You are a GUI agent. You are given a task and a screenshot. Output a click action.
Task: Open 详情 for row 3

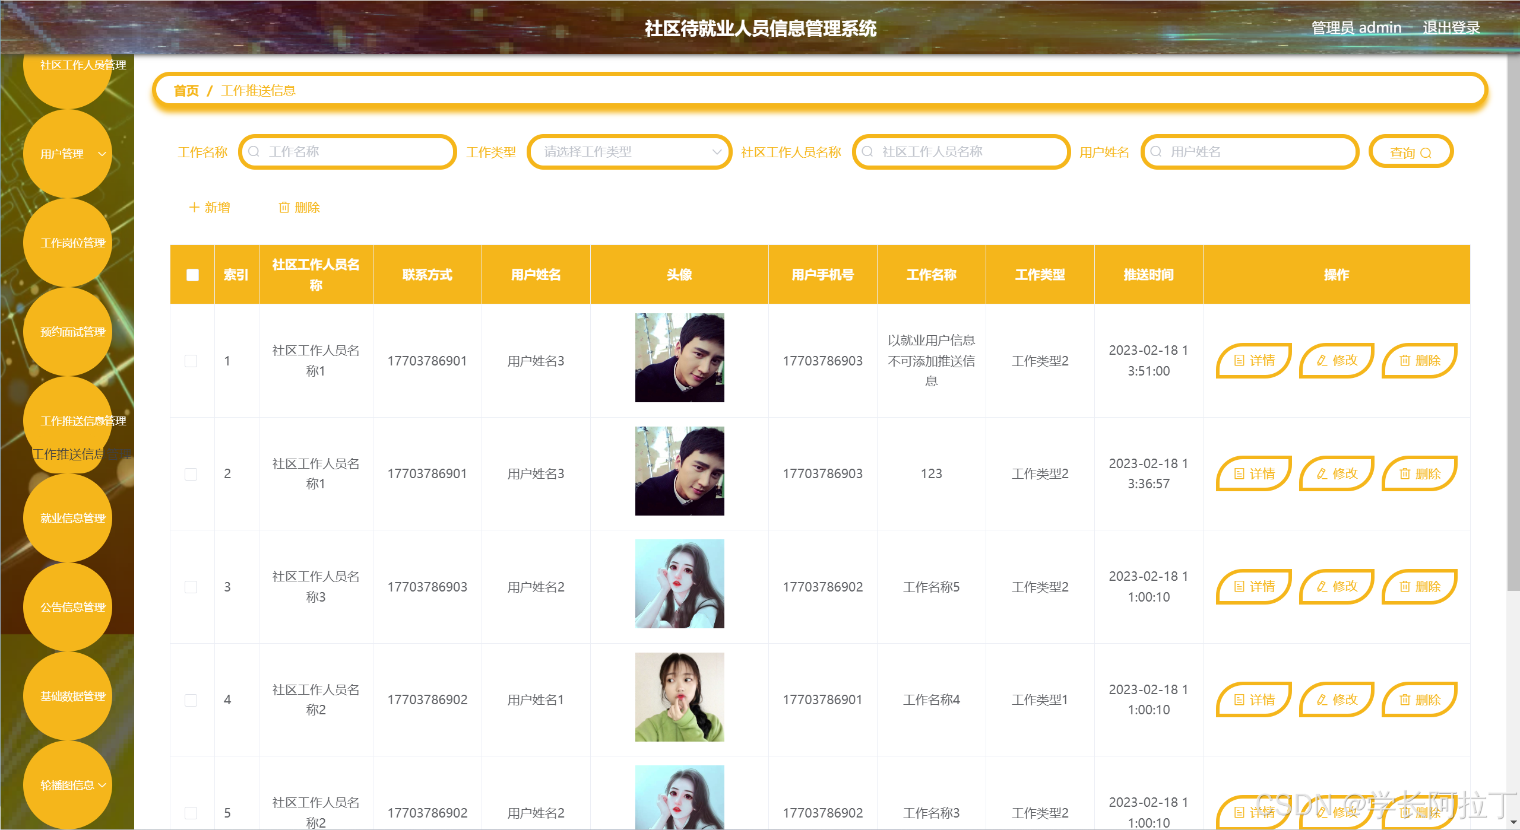tap(1253, 586)
